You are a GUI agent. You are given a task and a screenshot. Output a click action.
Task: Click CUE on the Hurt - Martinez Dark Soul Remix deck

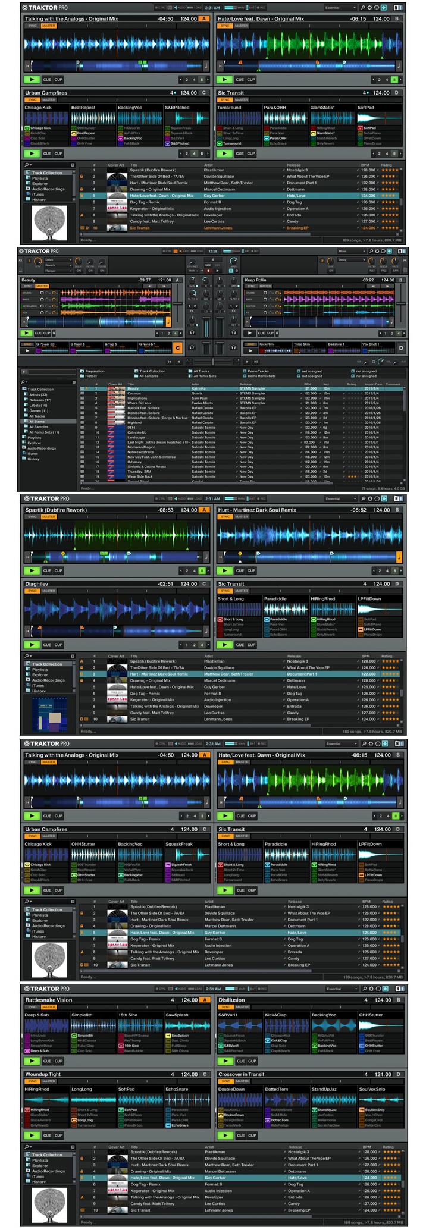pos(240,570)
